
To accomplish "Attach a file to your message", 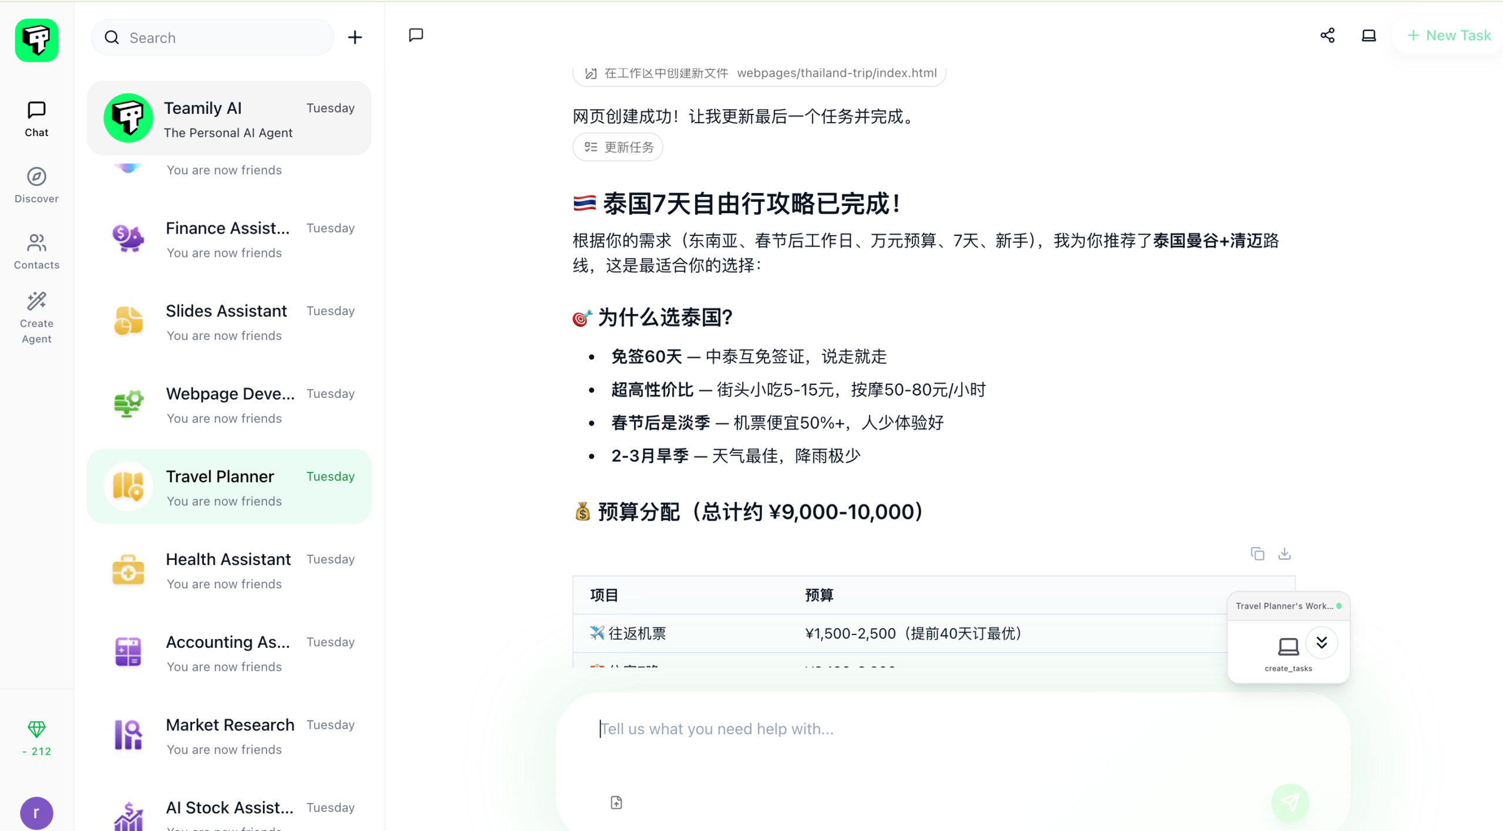I will [x=615, y=802].
